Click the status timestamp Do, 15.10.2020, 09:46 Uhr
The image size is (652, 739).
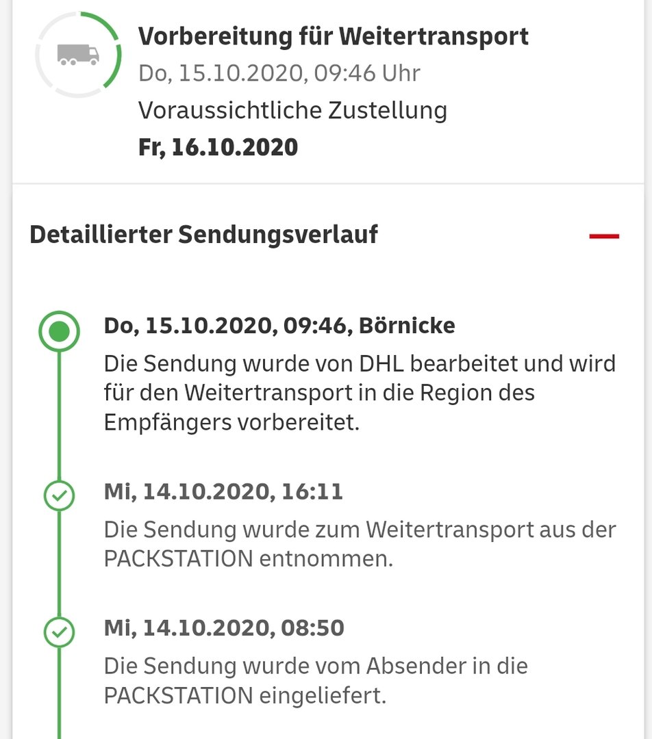(279, 73)
